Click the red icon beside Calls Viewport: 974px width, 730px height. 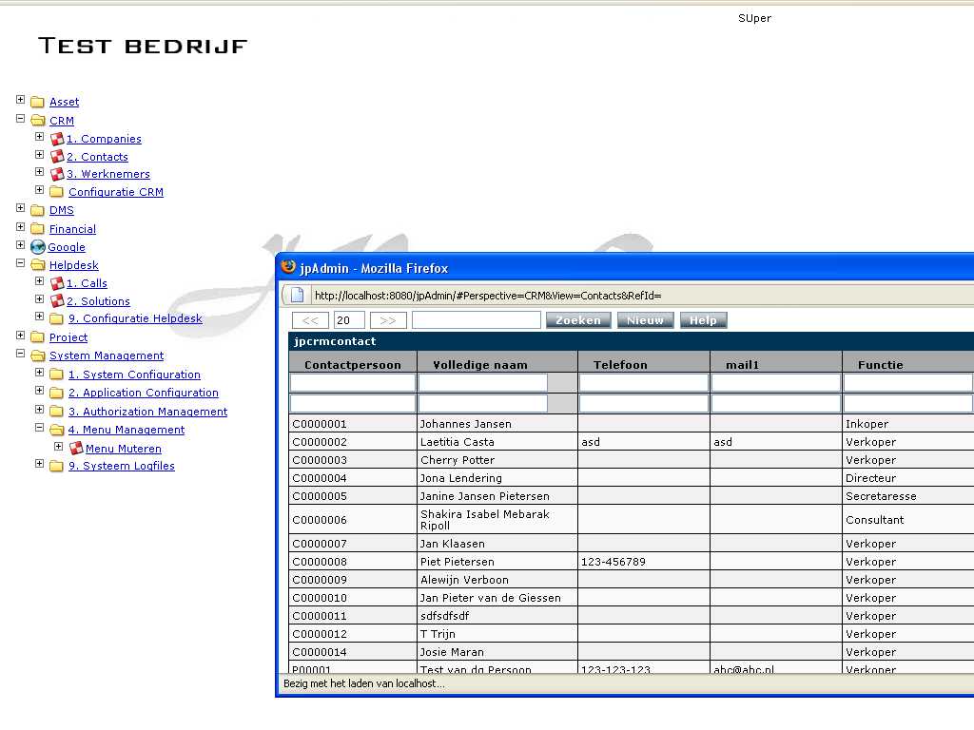57,283
